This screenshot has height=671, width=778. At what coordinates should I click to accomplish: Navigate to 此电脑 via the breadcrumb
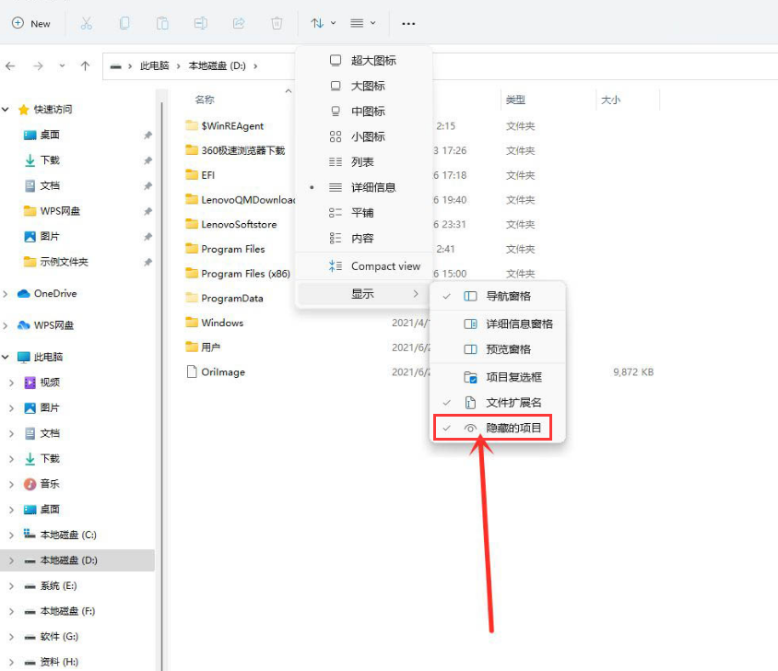(154, 66)
